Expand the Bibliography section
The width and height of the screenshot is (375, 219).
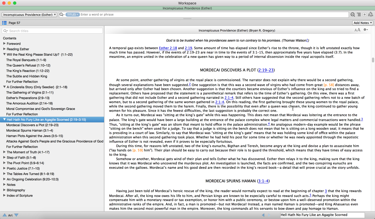click(x=4, y=190)
